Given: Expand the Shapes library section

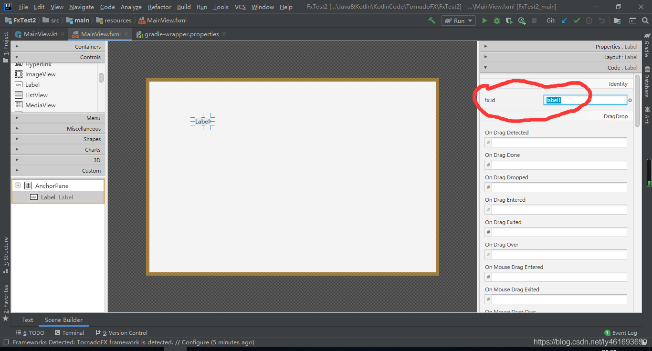Looking at the screenshot, I should click(x=57, y=139).
